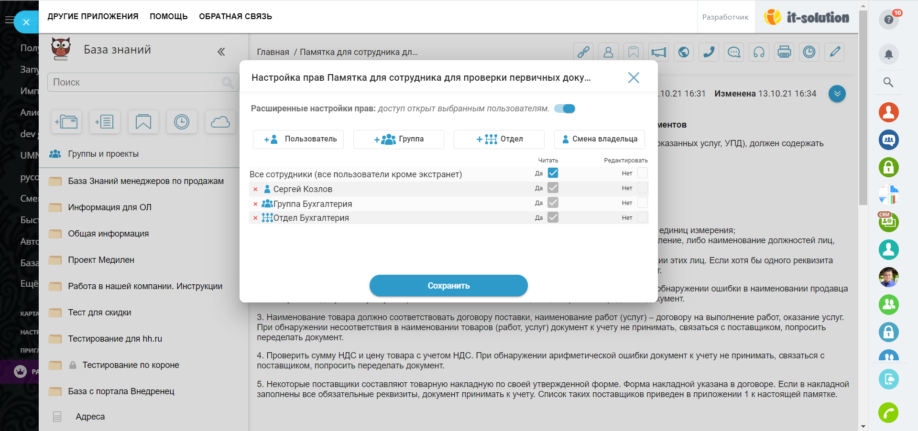Click into the Поиск search field
The width and height of the screenshot is (918, 431).
tap(143, 82)
